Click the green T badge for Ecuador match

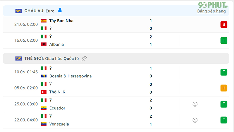(224, 104)
